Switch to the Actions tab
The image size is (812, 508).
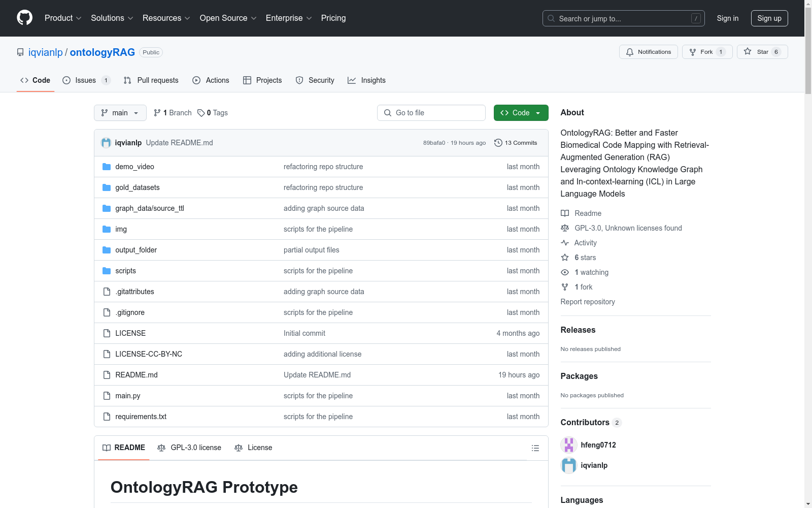click(x=211, y=80)
